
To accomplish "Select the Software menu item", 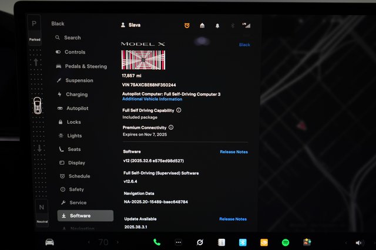I will (85, 216).
